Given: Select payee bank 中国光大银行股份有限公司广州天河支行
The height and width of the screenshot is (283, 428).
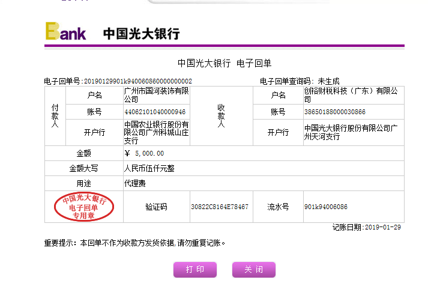Looking at the screenshot, I should [x=351, y=132].
